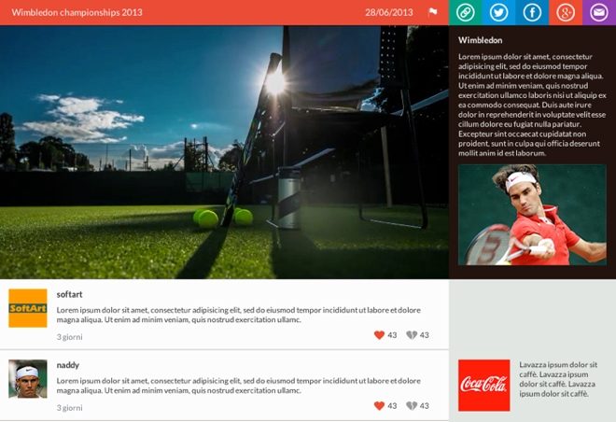Share the post on Google Plus
The height and width of the screenshot is (422, 616).
point(566,12)
